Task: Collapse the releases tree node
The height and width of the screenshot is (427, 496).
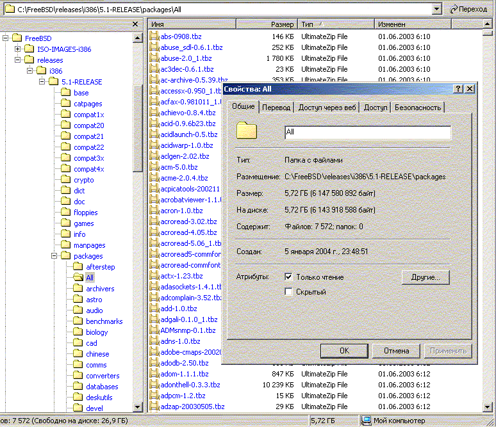Action: pos(18,60)
